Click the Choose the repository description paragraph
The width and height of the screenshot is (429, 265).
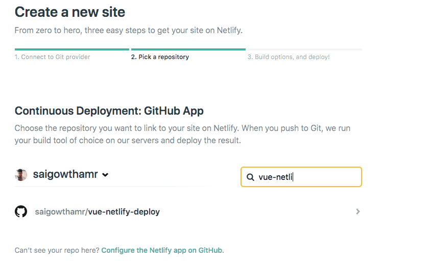[x=182, y=134]
